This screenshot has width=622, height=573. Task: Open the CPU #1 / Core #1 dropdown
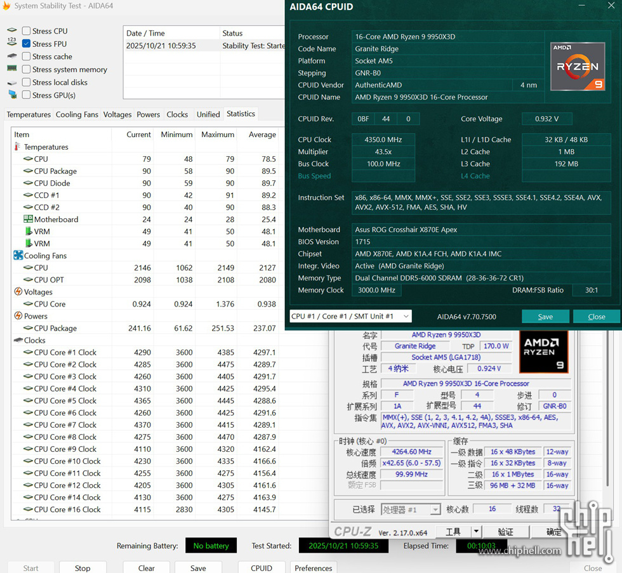pyautogui.click(x=350, y=316)
